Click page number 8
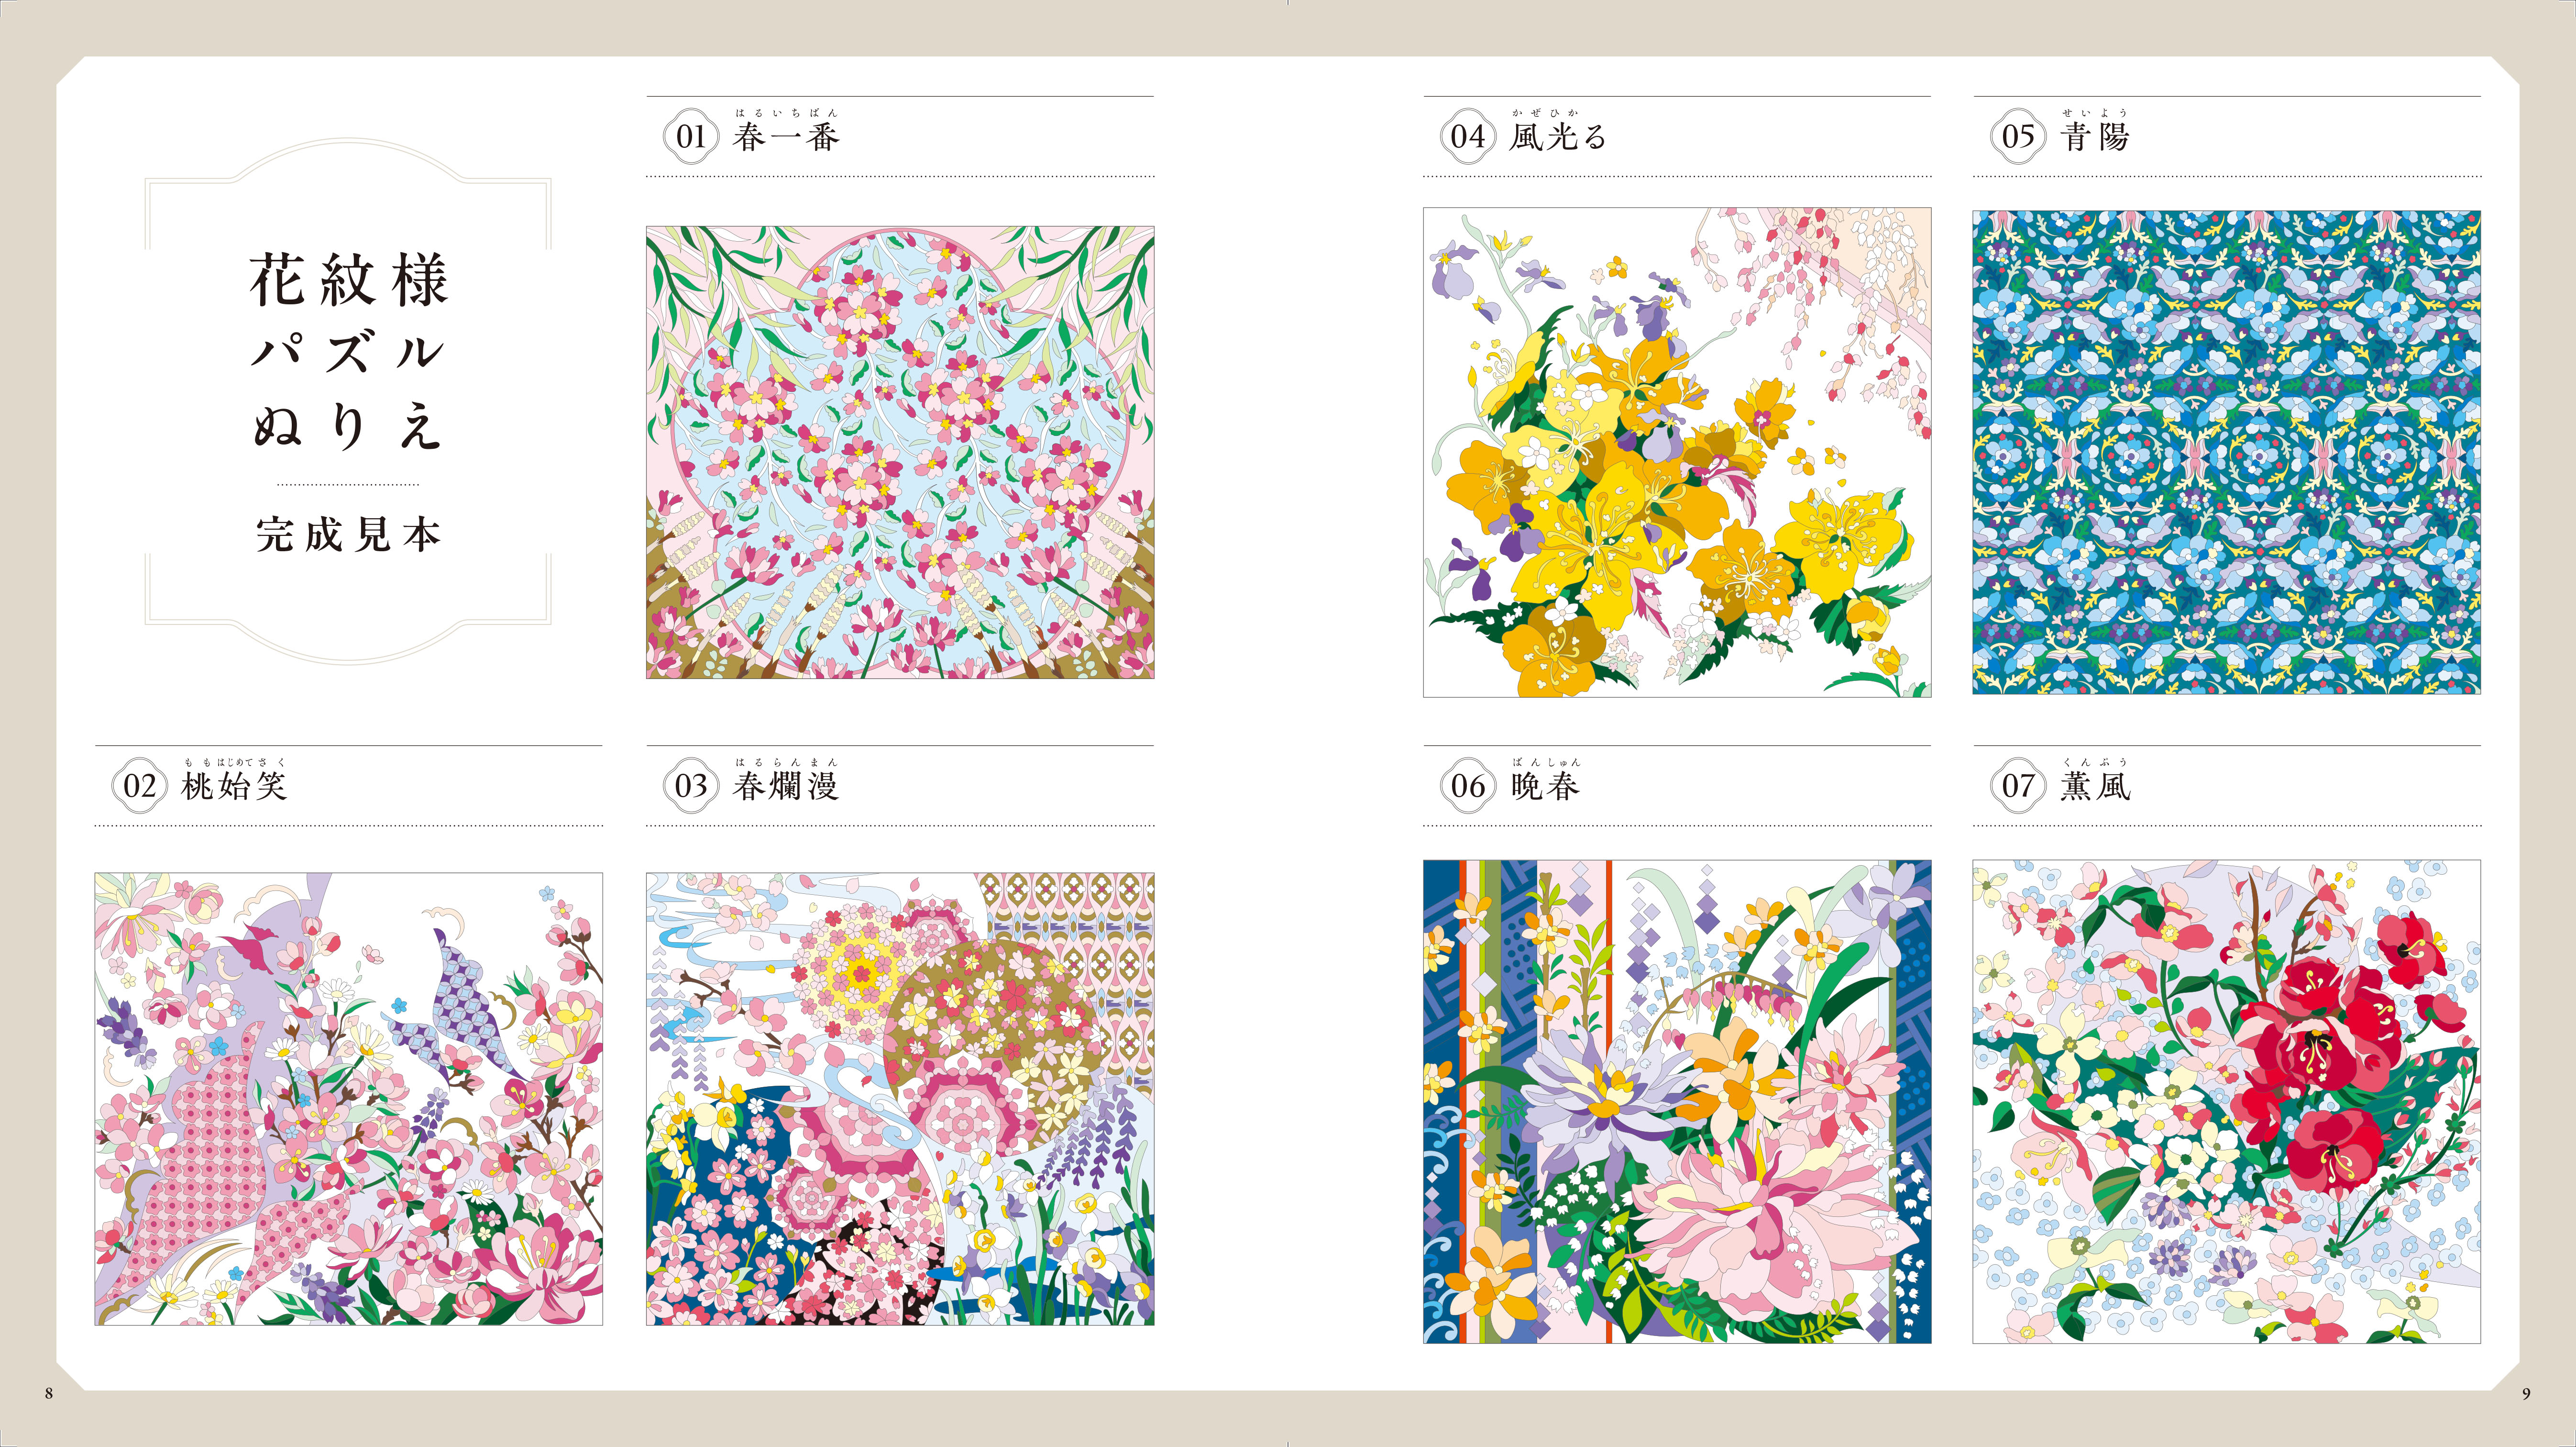Screen dimensions: 2576x1447 (48, 1393)
